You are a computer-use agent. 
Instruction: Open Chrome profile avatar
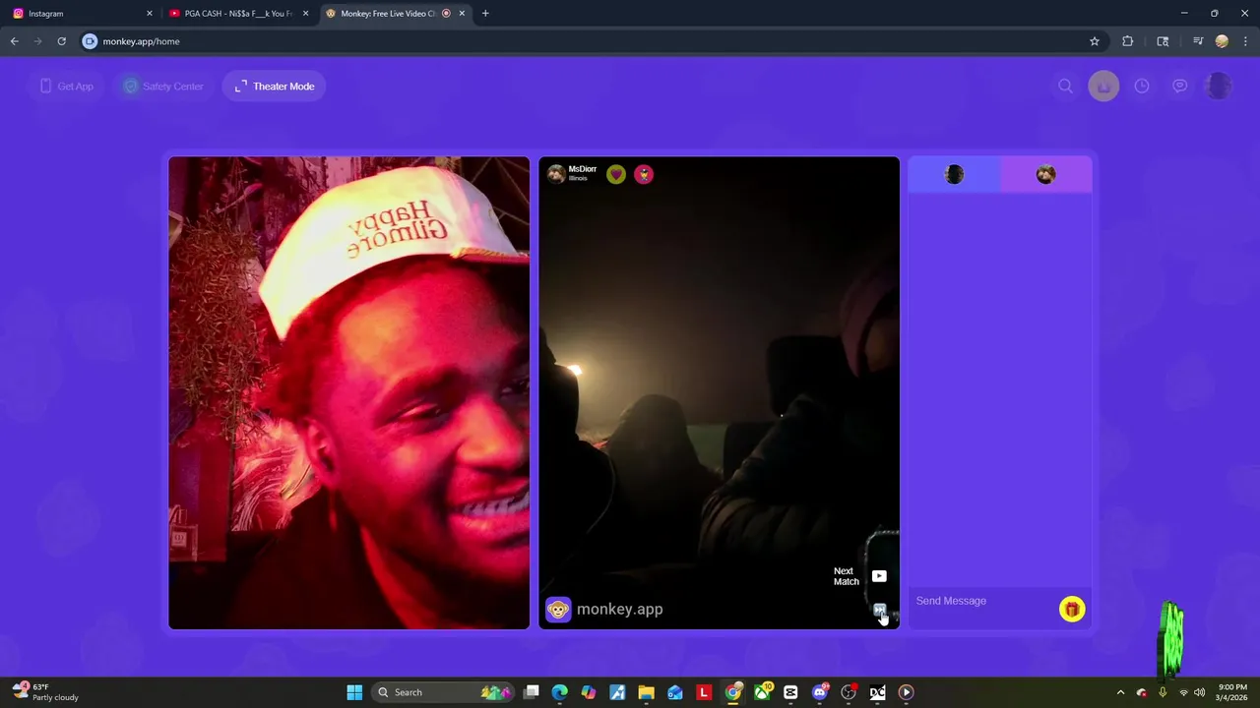pyautogui.click(x=1222, y=41)
